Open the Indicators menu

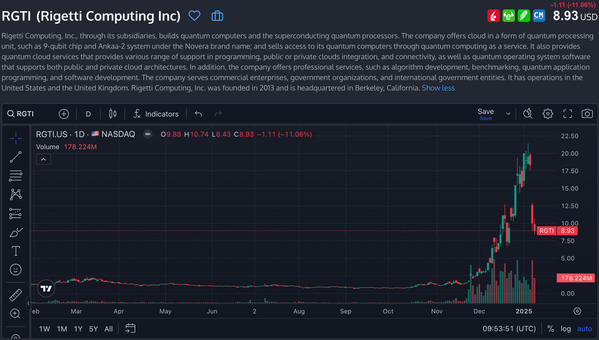pyautogui.click(x=156, y=114)
